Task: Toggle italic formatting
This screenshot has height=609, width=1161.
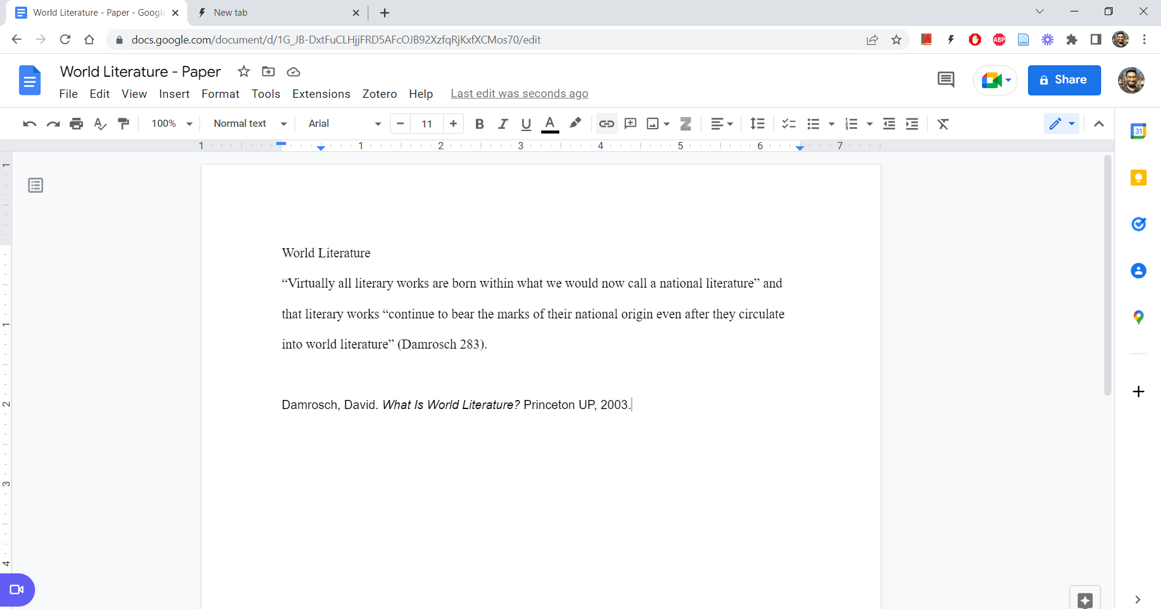Action: (x=502, y=123)
